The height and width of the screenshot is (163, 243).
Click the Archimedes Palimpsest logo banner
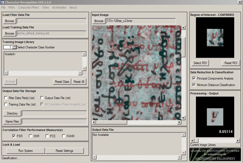(215, 155)
